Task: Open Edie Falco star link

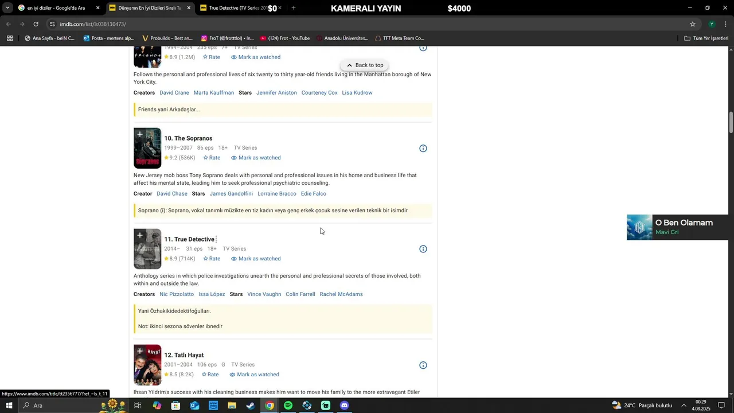Action: pyautogui.click(x=314, y=194)
